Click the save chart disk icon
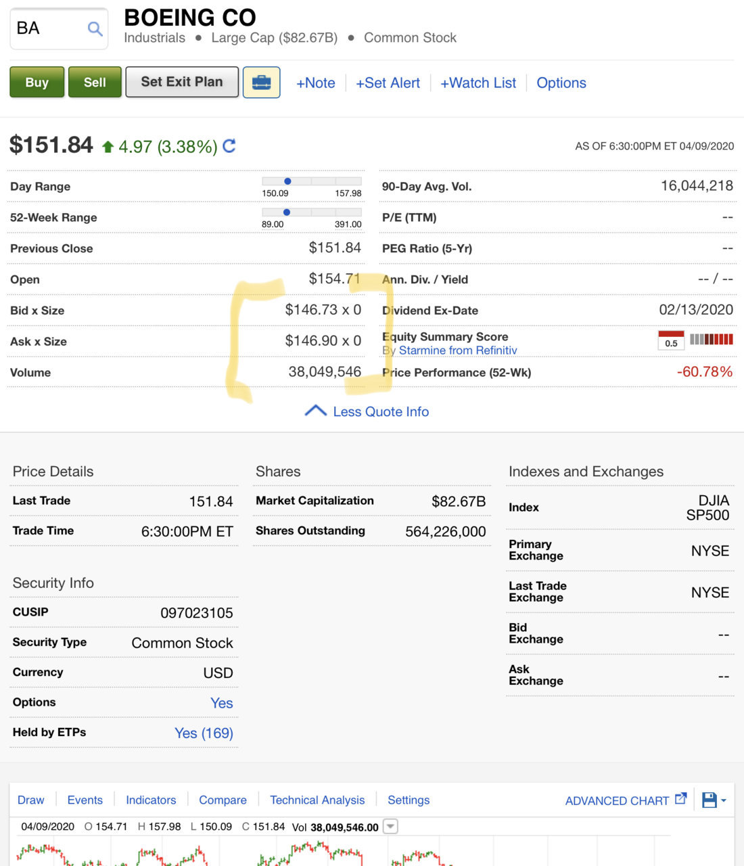 point(710,800)
